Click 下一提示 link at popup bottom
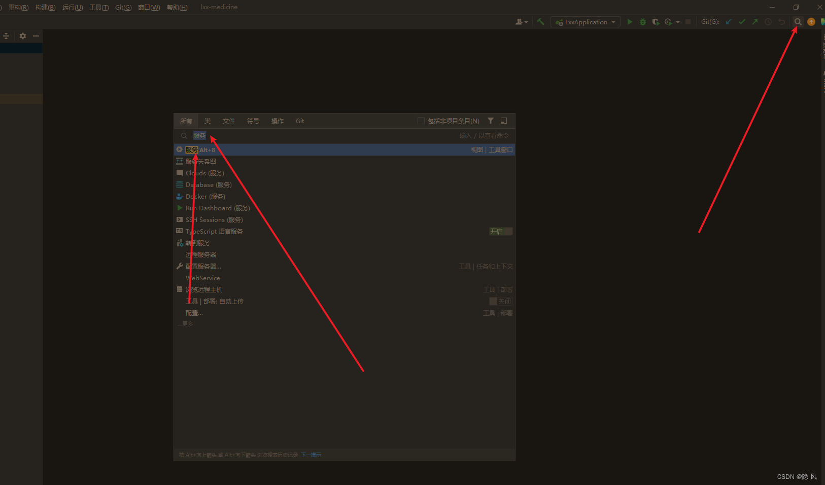825x485 pixels. [x=311, y=455]
